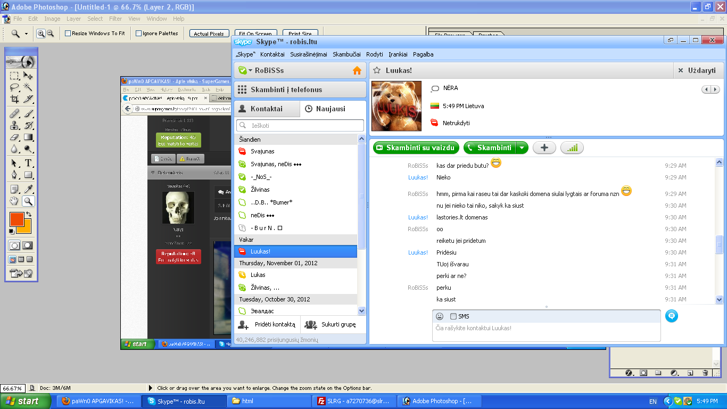Click Uždaryti to close the conversation
This screenshot has width=727, height=409.
[698, 70]
